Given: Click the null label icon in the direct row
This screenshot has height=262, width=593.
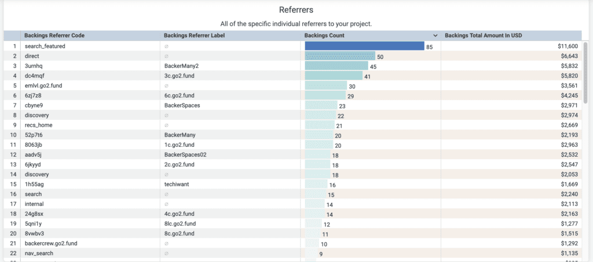Looking at the screenshot, I should pos(167,56).
